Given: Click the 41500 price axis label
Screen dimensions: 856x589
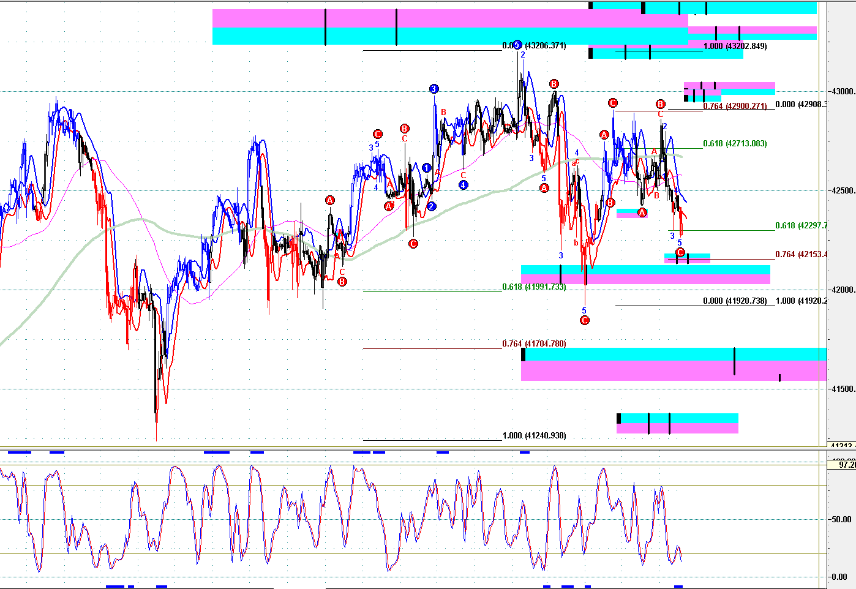Looking at the screenshot, I should 843,389.
